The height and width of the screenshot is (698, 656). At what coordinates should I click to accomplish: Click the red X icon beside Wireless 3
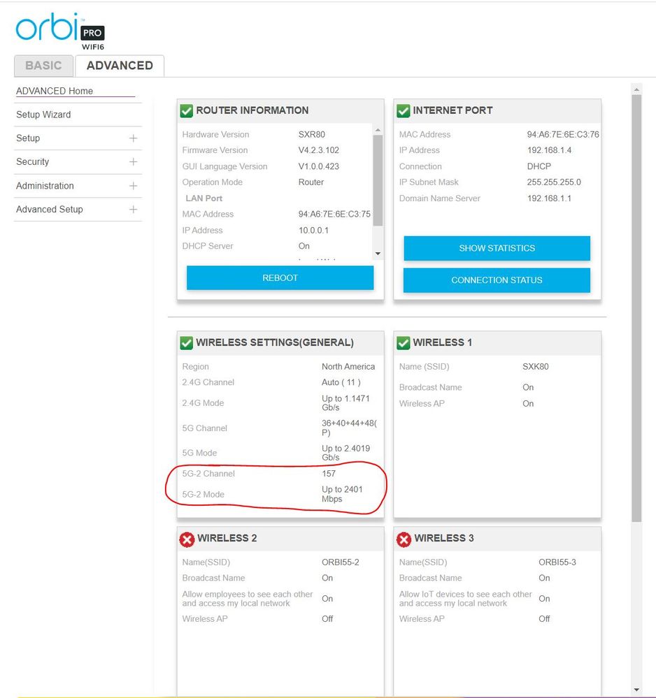pyautogui.click(x=404, y=539)
